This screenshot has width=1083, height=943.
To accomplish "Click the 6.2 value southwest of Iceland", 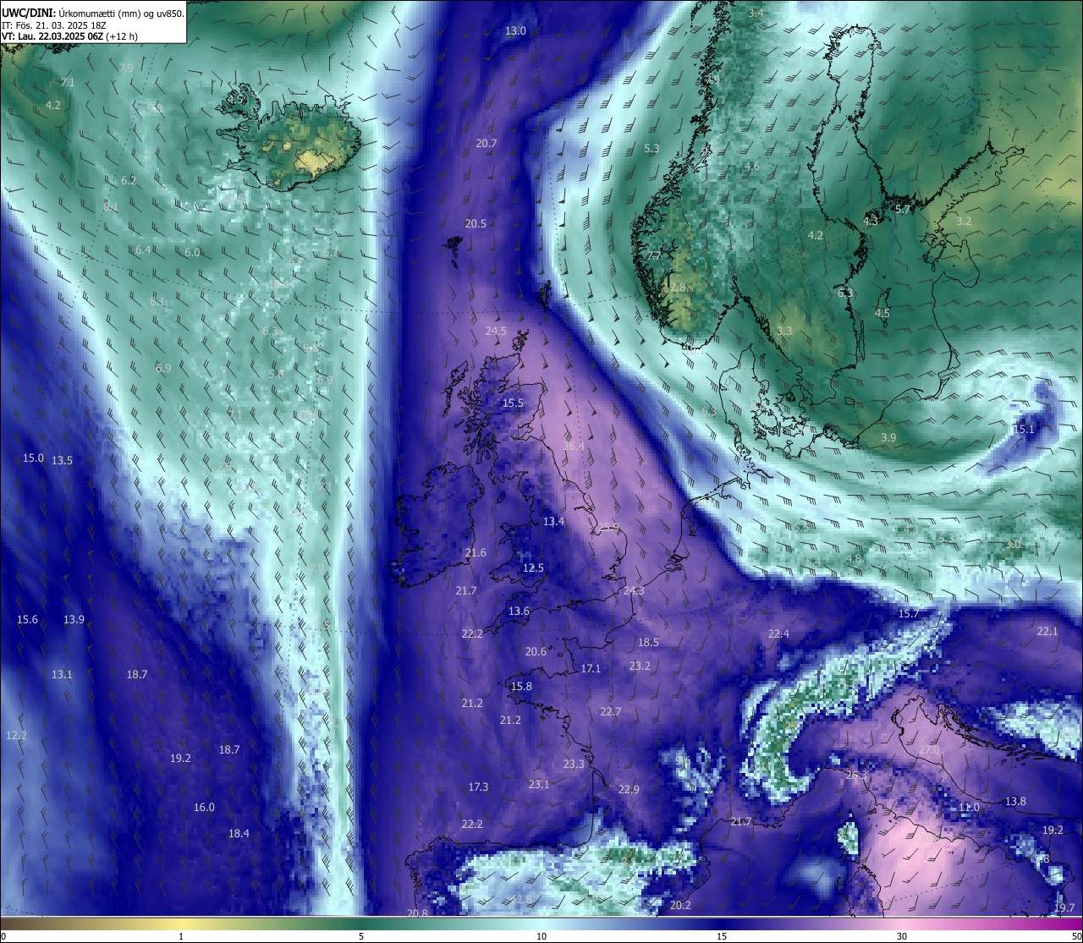I will 129,180.
